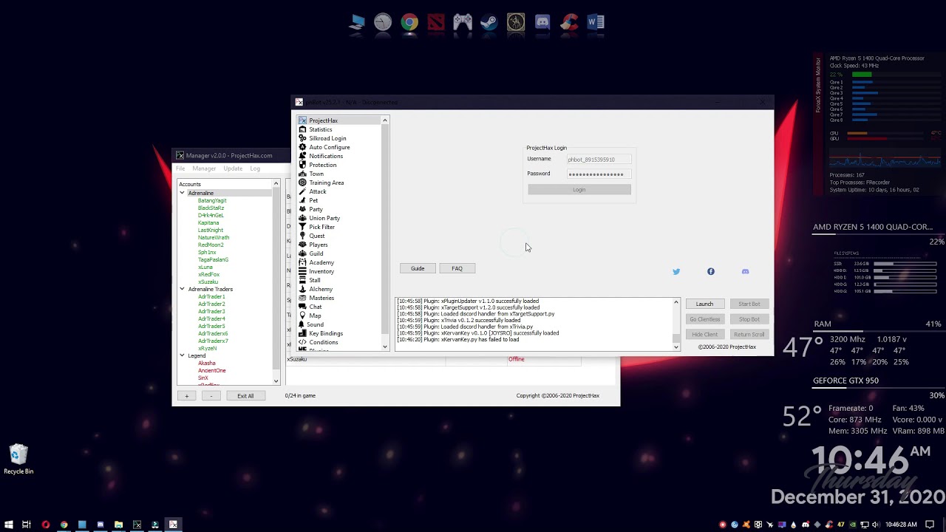Open the clock icon in top dock

pos(383,23)
